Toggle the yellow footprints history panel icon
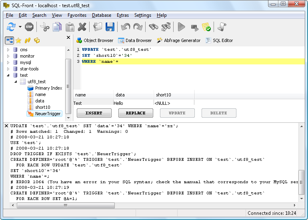308x220 pixels. click(x=28, y=40)
